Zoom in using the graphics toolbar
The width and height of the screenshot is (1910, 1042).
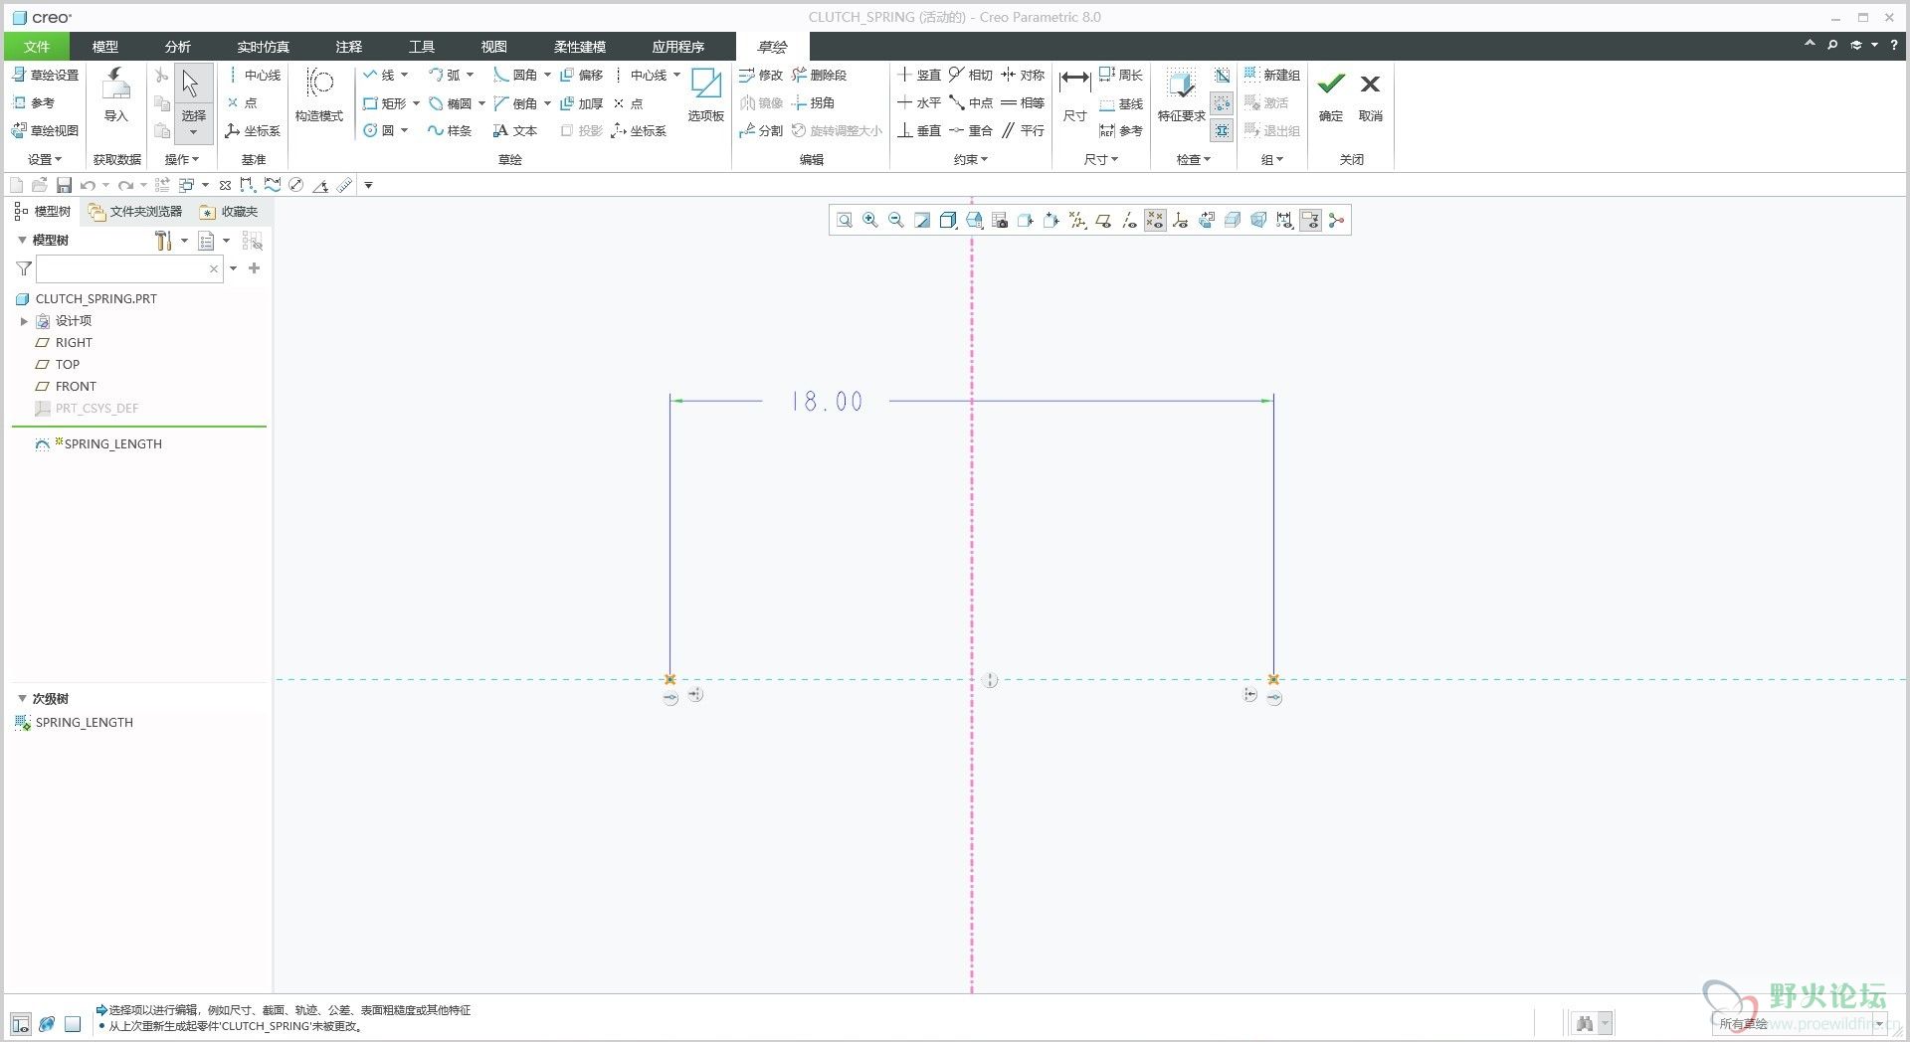point(870,220)
